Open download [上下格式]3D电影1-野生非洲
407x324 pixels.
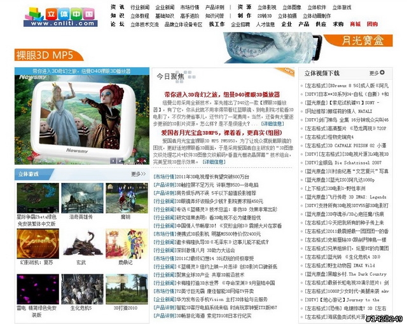[335, 188]
